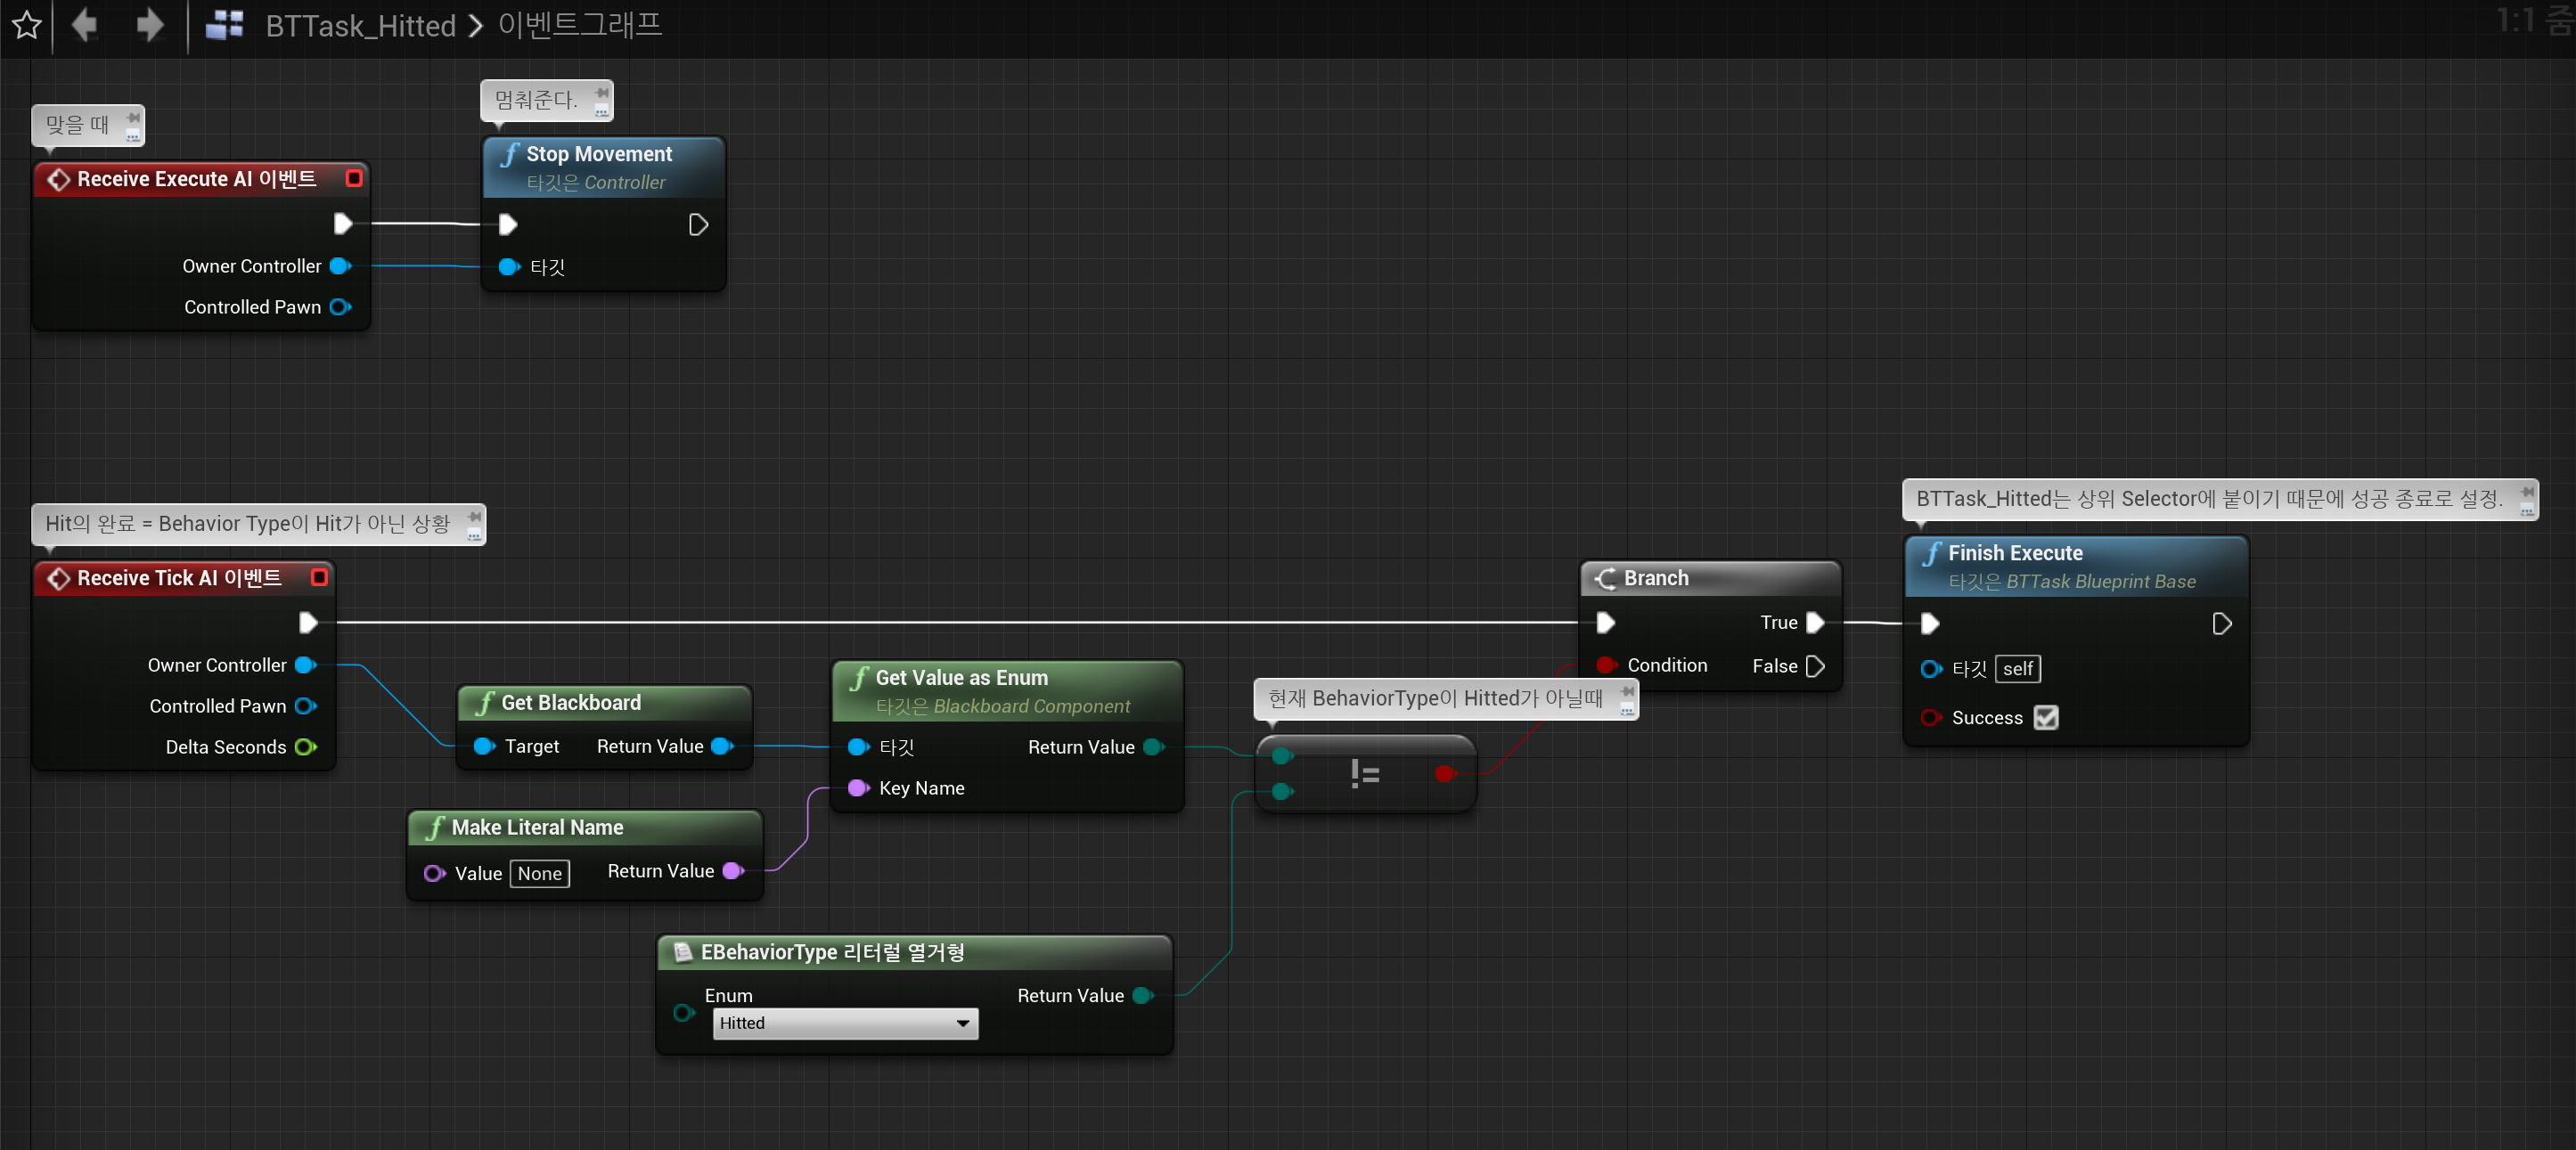Click the Stop Movement node title
This screenshot has height=1150, width=2576.
[599, 154]
